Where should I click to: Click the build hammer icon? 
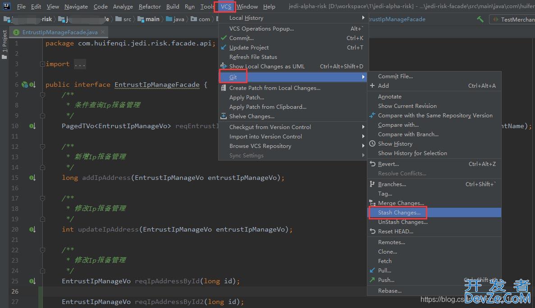click(480, 19)
